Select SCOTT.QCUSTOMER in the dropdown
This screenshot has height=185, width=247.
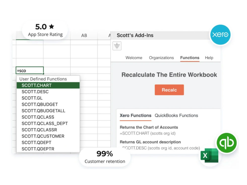tap(43, 136)
